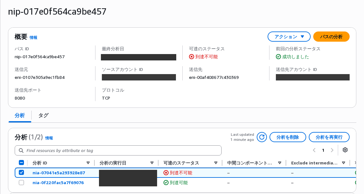Sort by 可達のステータス column arrow
This screenshot has height=194, width=364.
pos(216,163)
